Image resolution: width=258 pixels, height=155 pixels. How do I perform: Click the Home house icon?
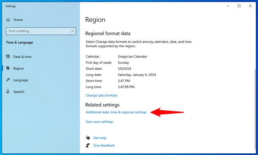tap(8, 20)
